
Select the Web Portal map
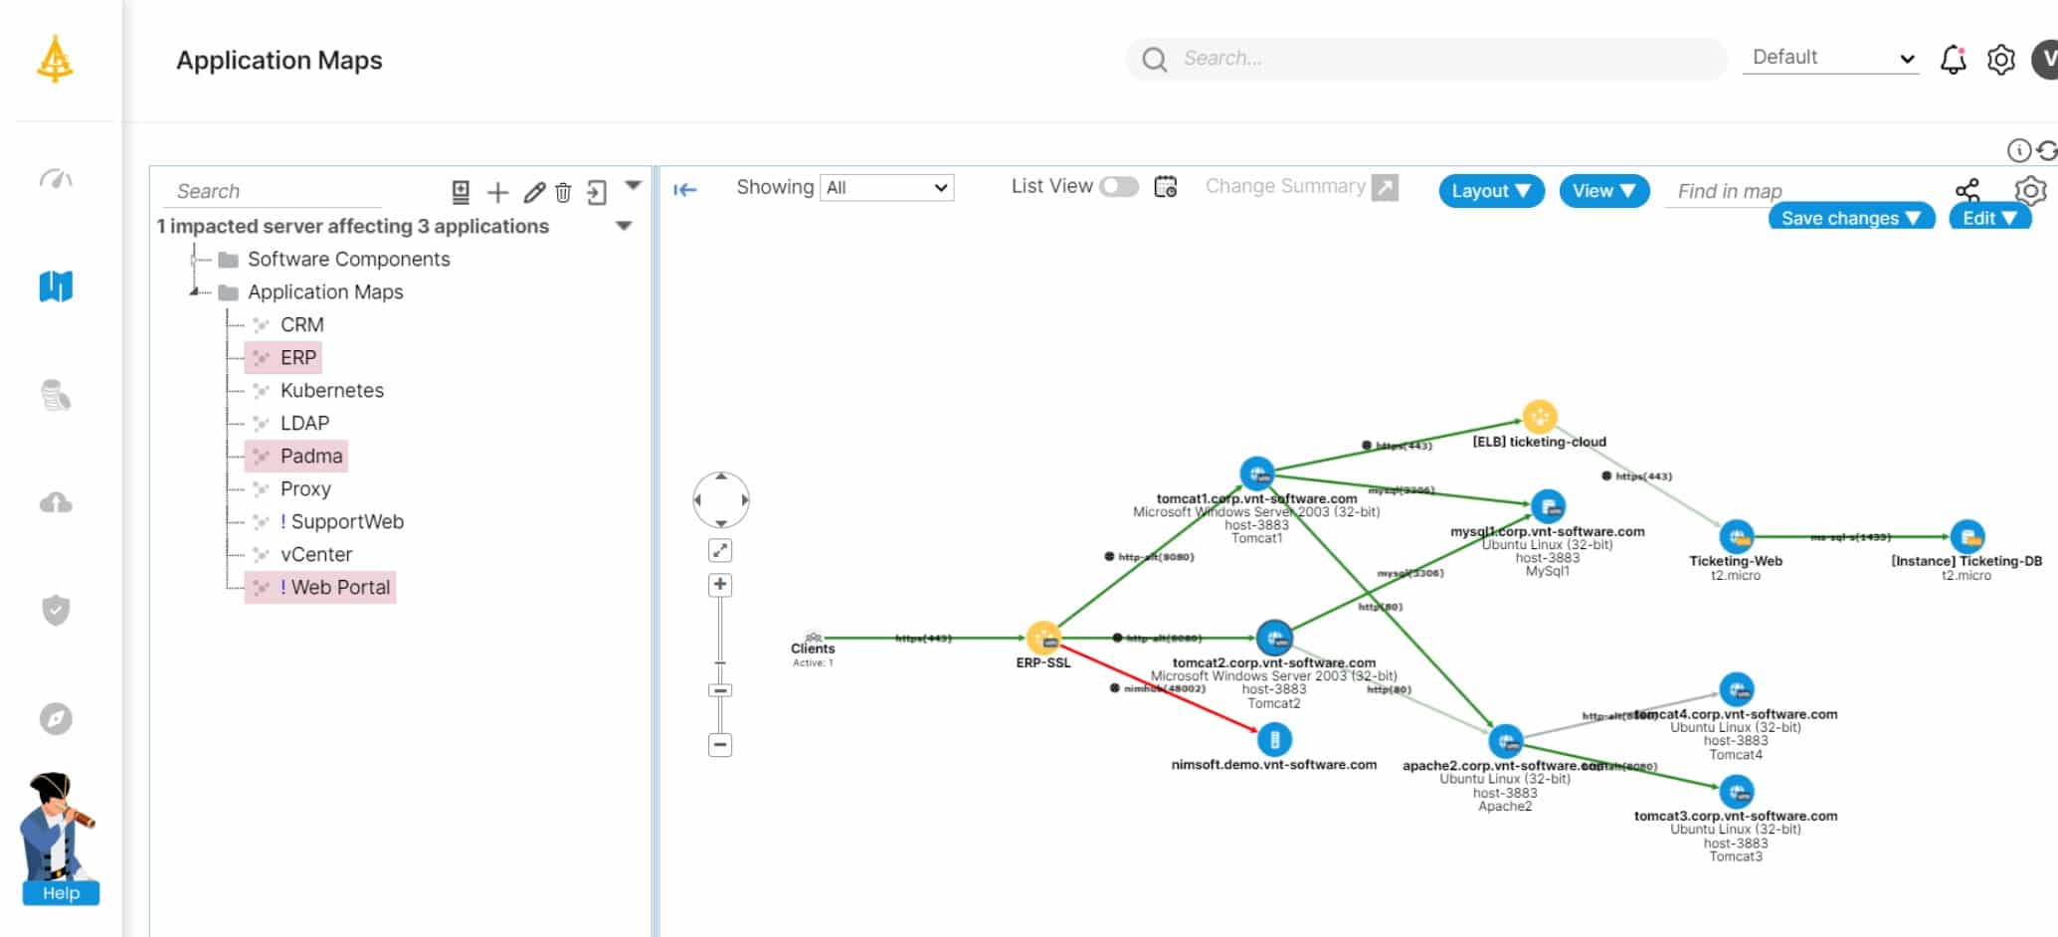(x=319, y=587)
